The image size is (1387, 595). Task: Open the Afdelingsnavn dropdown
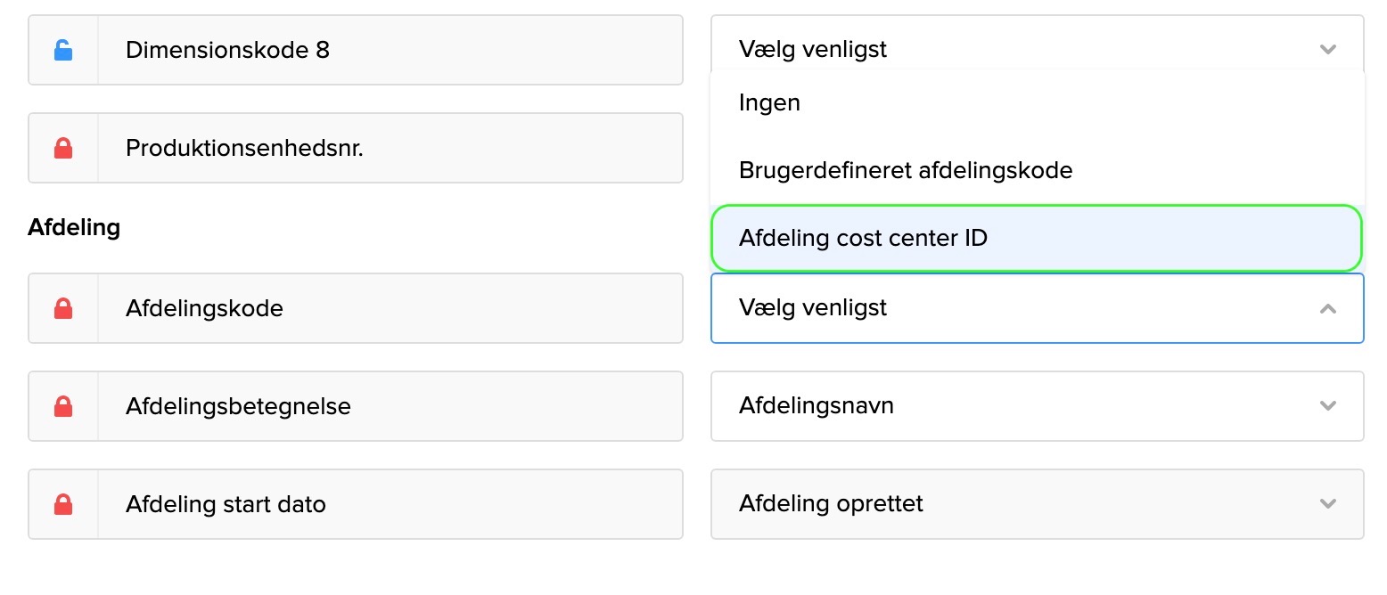[1036, 406]
